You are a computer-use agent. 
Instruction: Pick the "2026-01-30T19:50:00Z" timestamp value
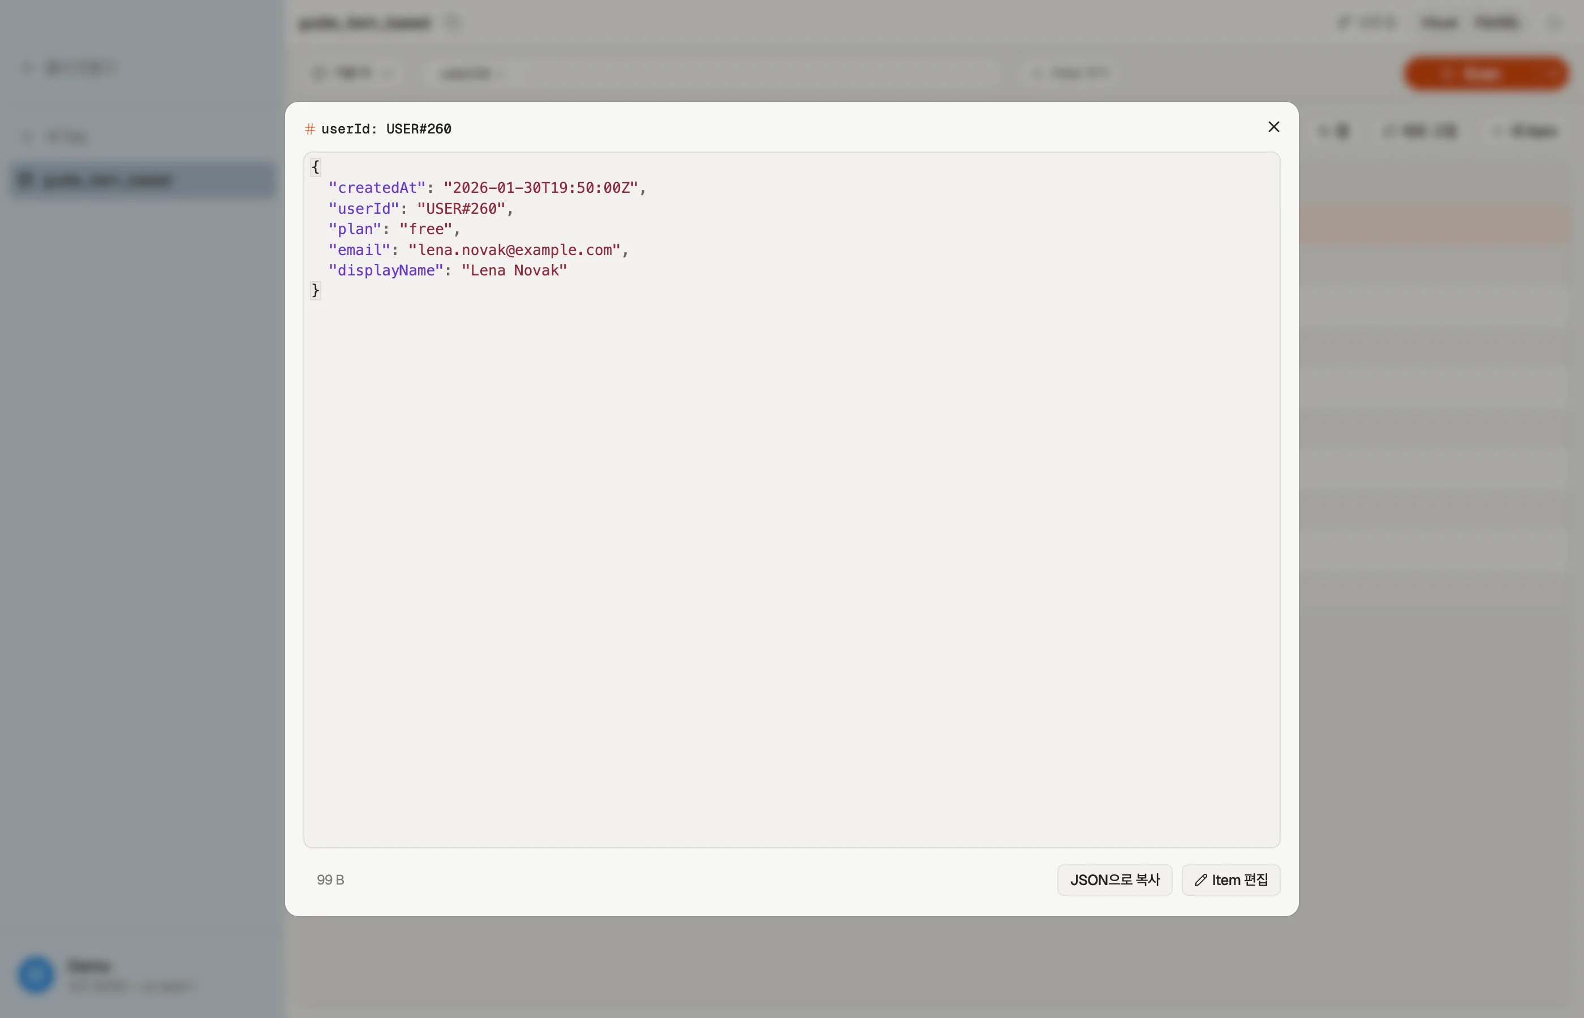540,188
